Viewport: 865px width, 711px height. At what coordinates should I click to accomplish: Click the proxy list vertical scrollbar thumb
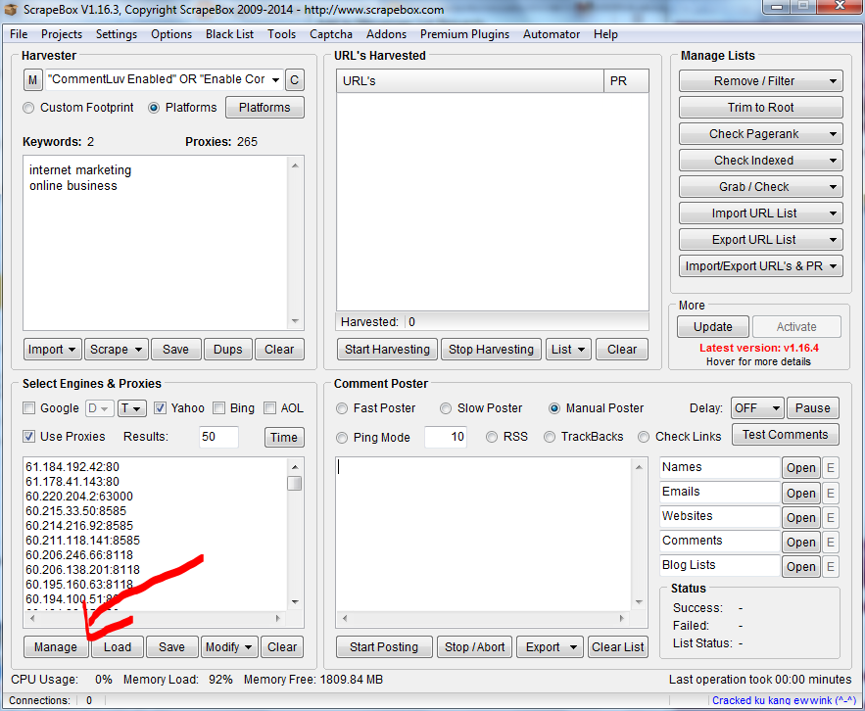(295, 484)
